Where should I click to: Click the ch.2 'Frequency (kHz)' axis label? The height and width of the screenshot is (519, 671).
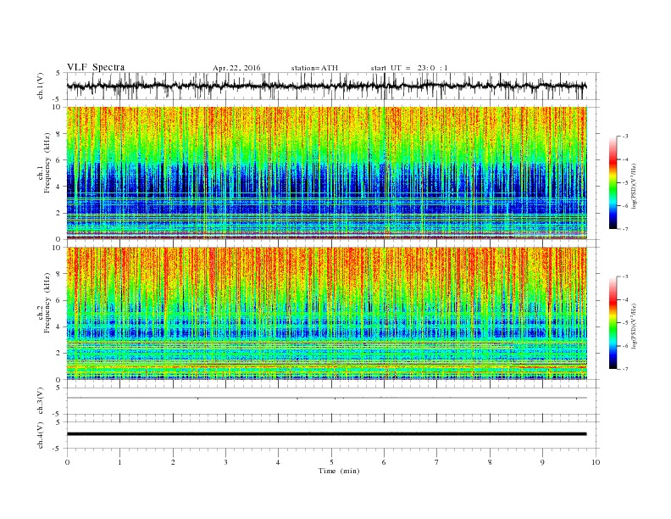47,302
